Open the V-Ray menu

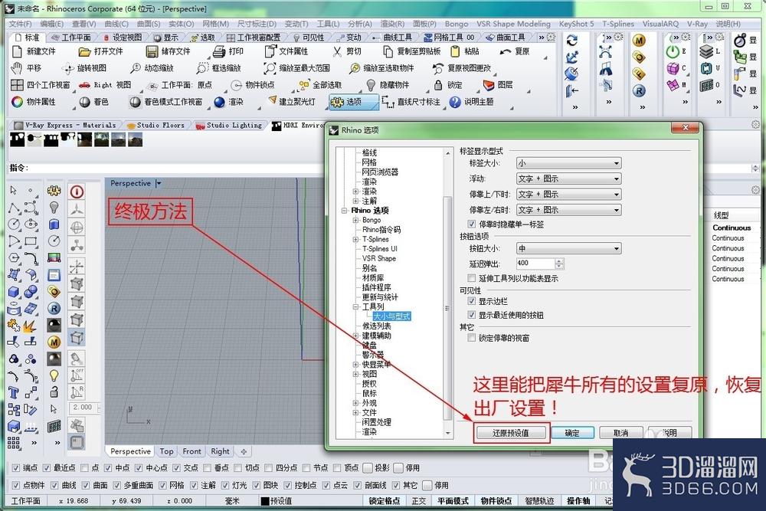(697, 24)
